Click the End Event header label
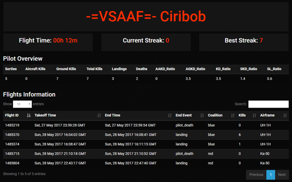Viewport: 292px width, 182px height. [184, 115]
